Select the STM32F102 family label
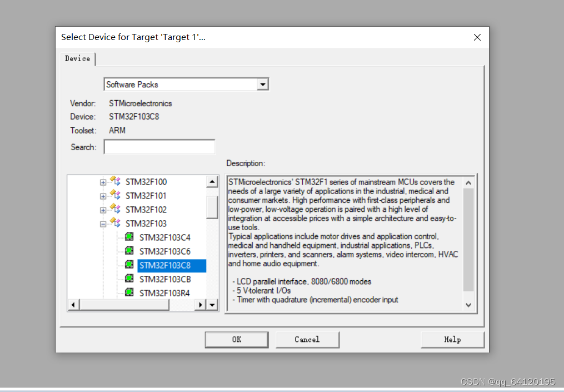The width and height of the screenshot is (564, 392). pos(146,210)
